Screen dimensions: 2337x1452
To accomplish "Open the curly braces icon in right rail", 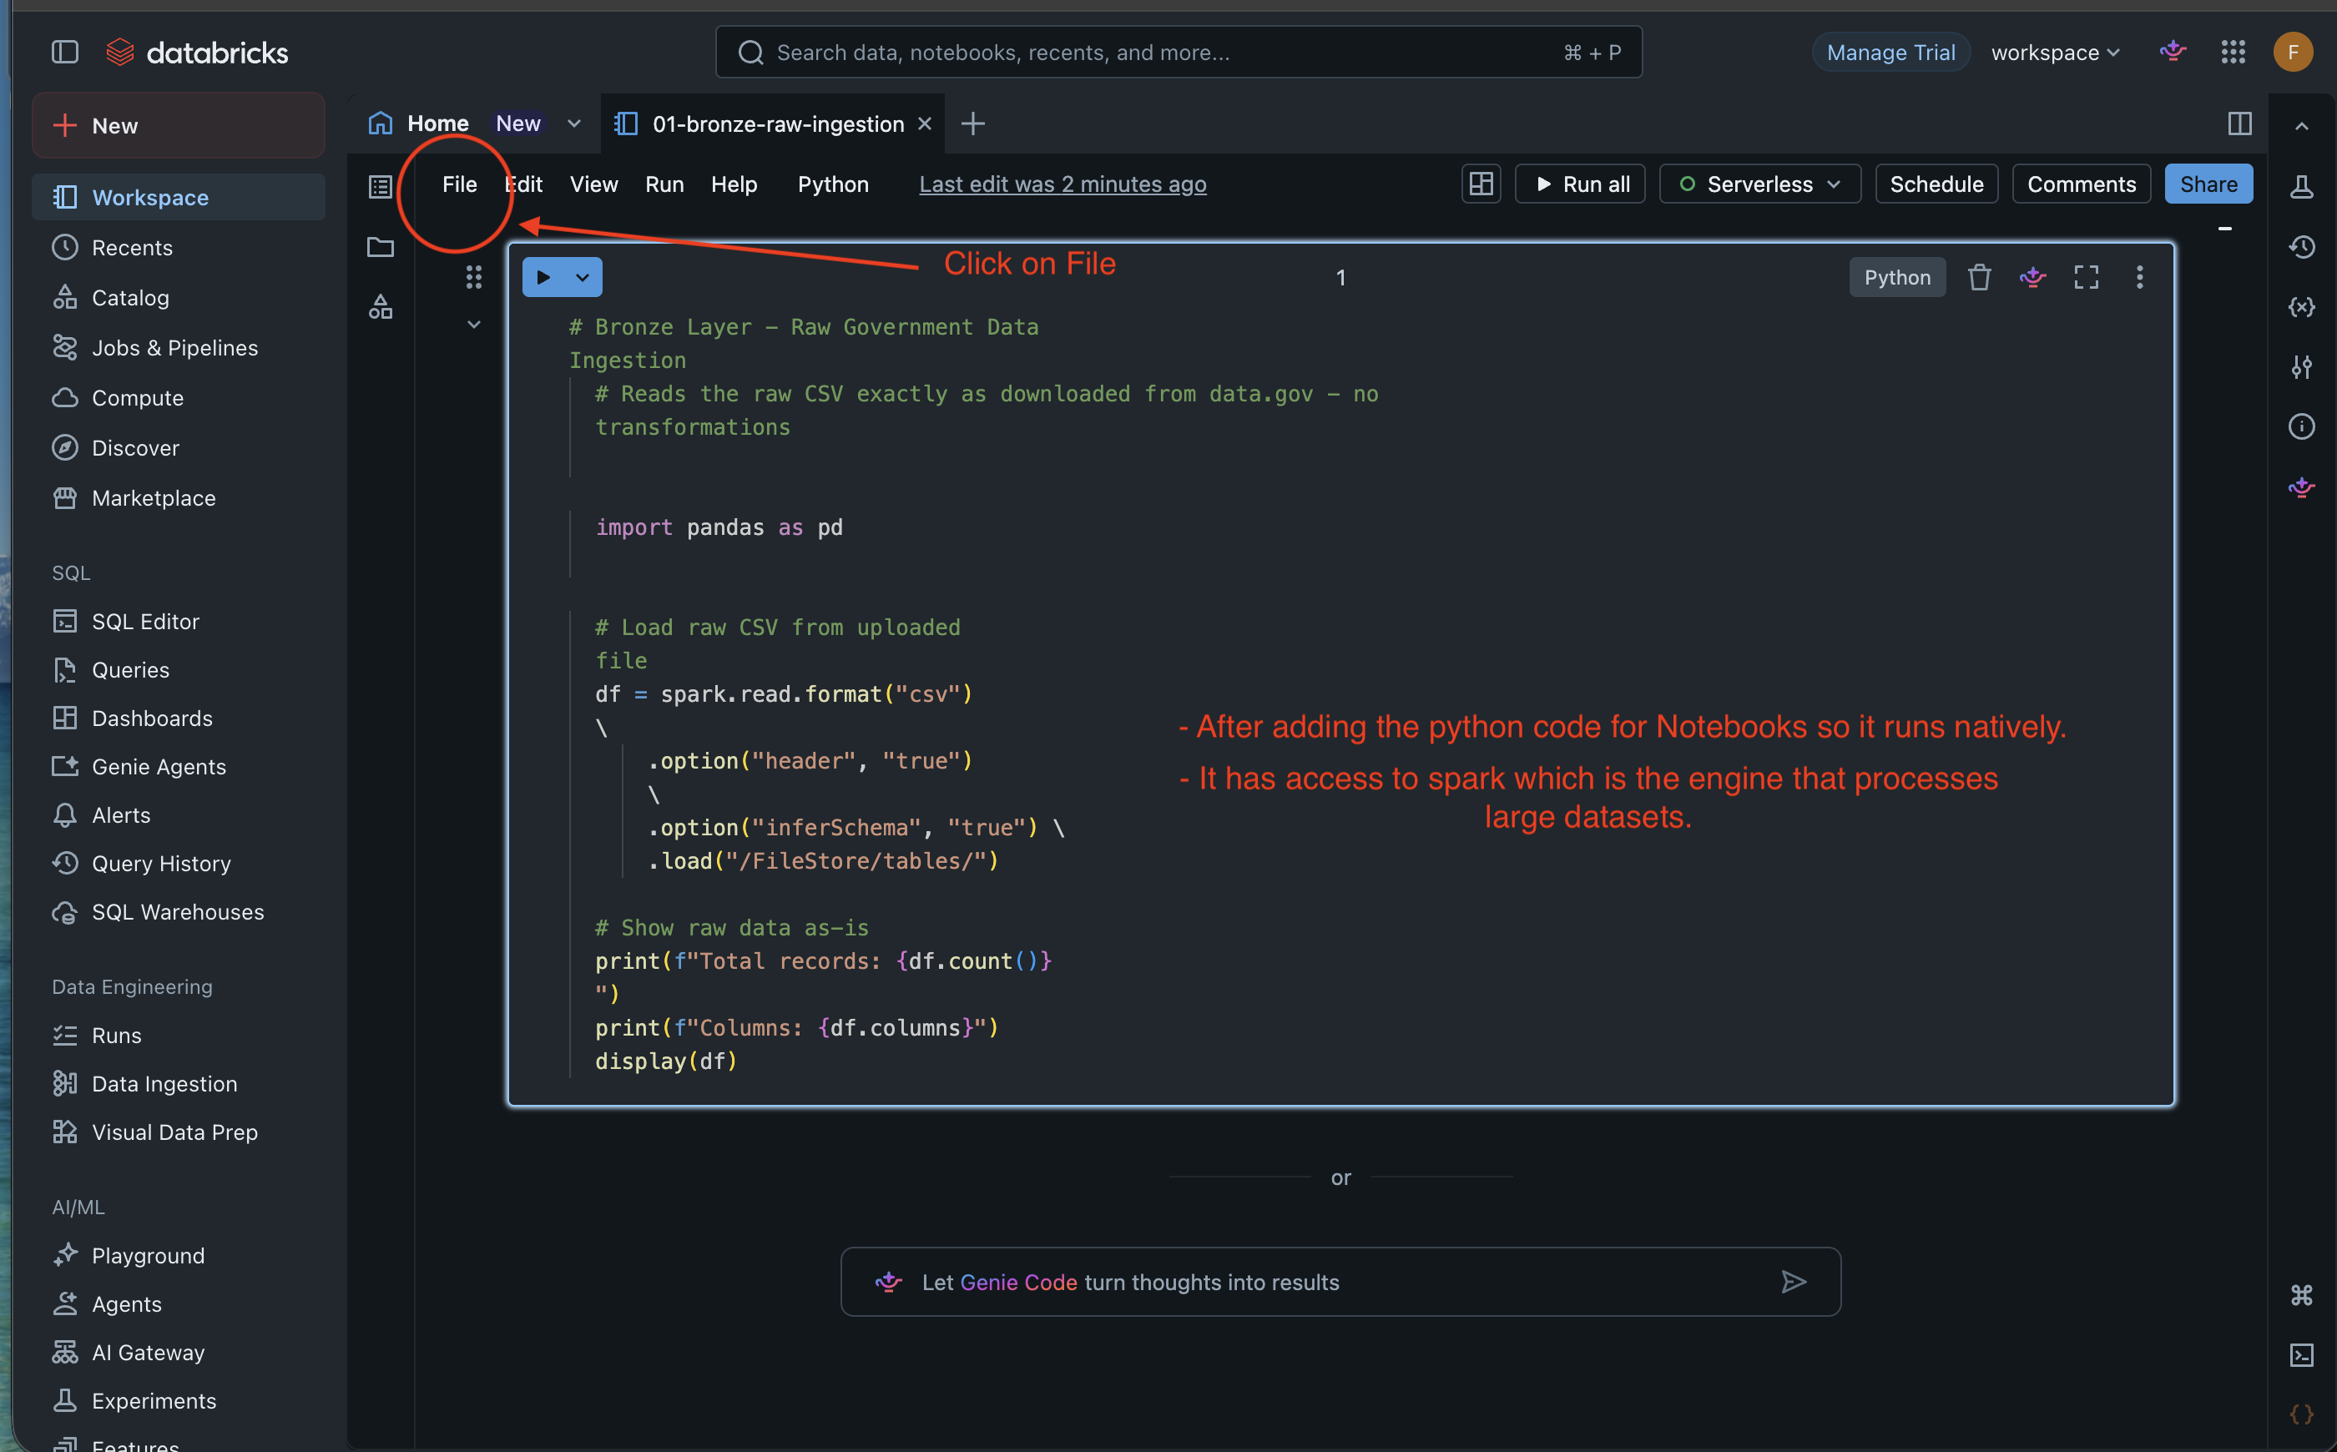I will pyautogui.click(x=2301, y=1414).
